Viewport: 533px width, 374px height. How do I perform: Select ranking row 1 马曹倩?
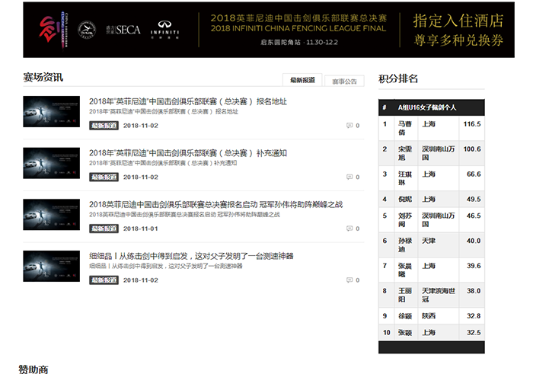[x=432, y=128]
